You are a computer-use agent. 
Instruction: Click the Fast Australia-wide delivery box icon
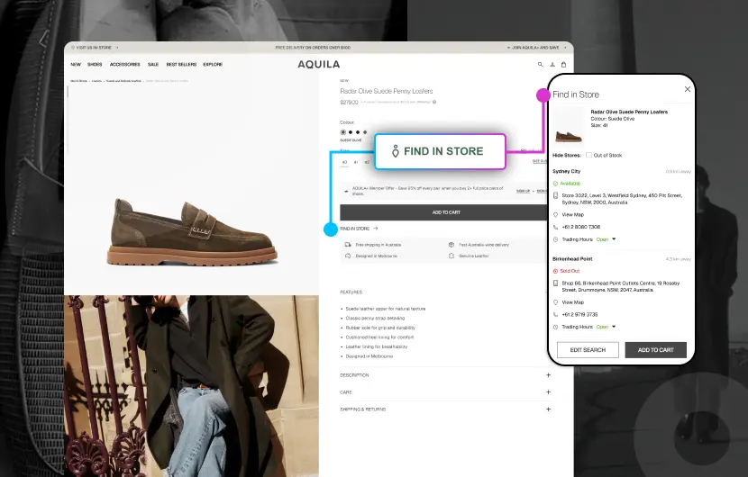[452, 245]
